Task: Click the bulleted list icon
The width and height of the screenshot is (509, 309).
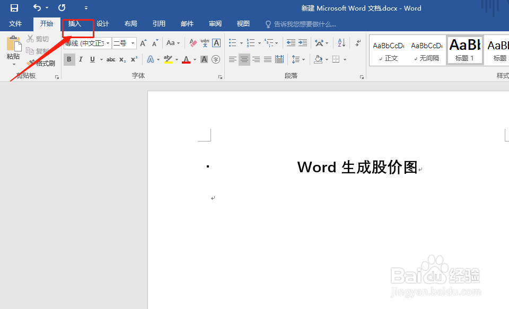Action: coord(232,42)
